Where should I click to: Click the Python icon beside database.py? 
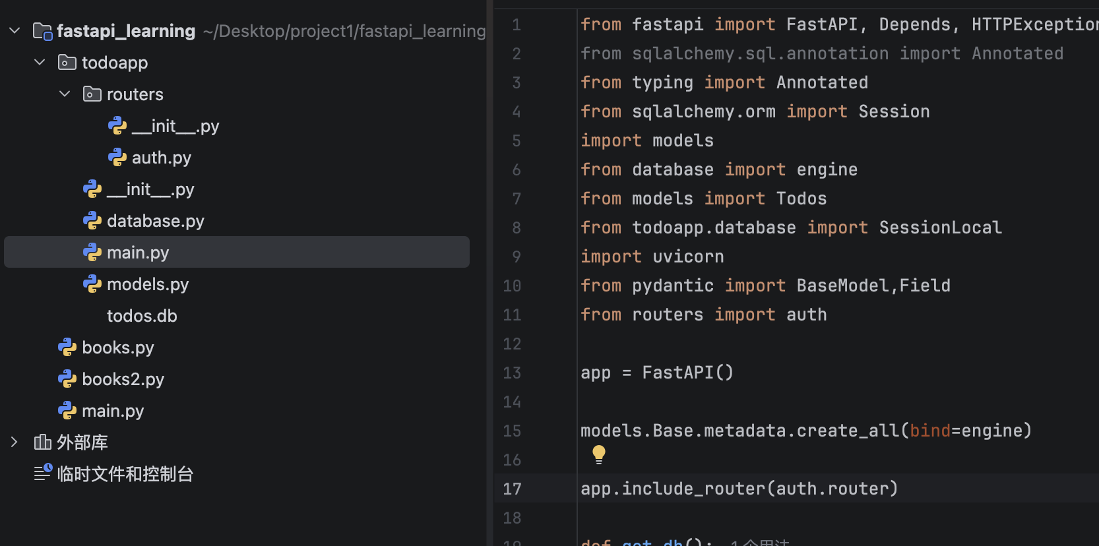coord(92,220)
